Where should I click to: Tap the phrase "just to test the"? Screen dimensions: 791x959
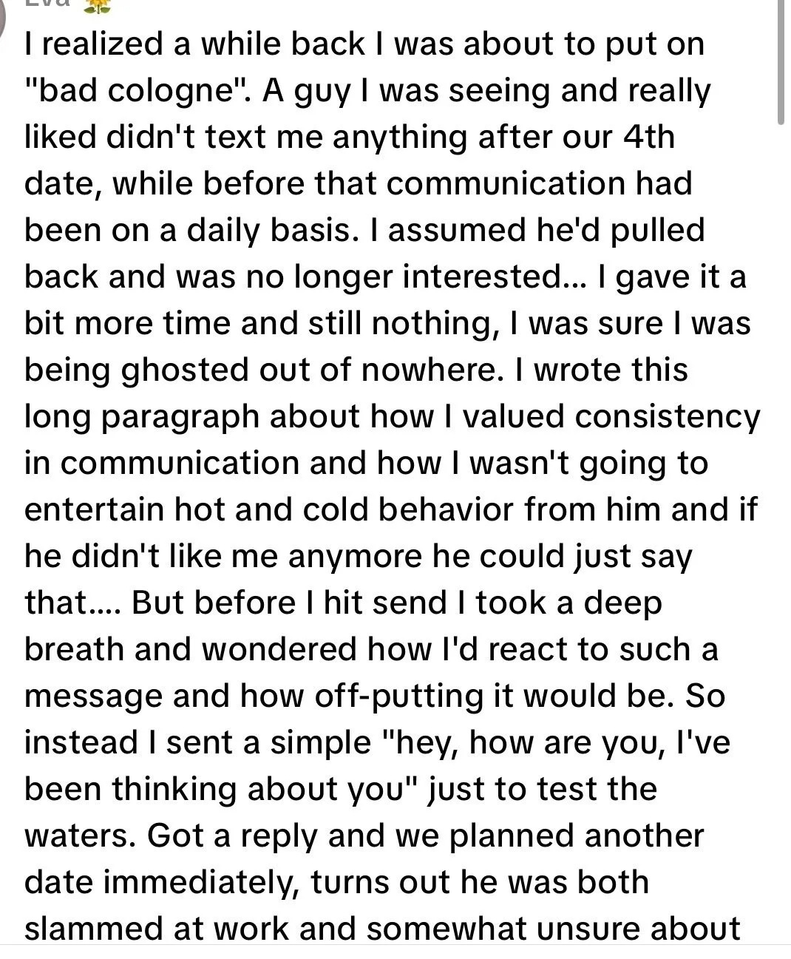543,789
